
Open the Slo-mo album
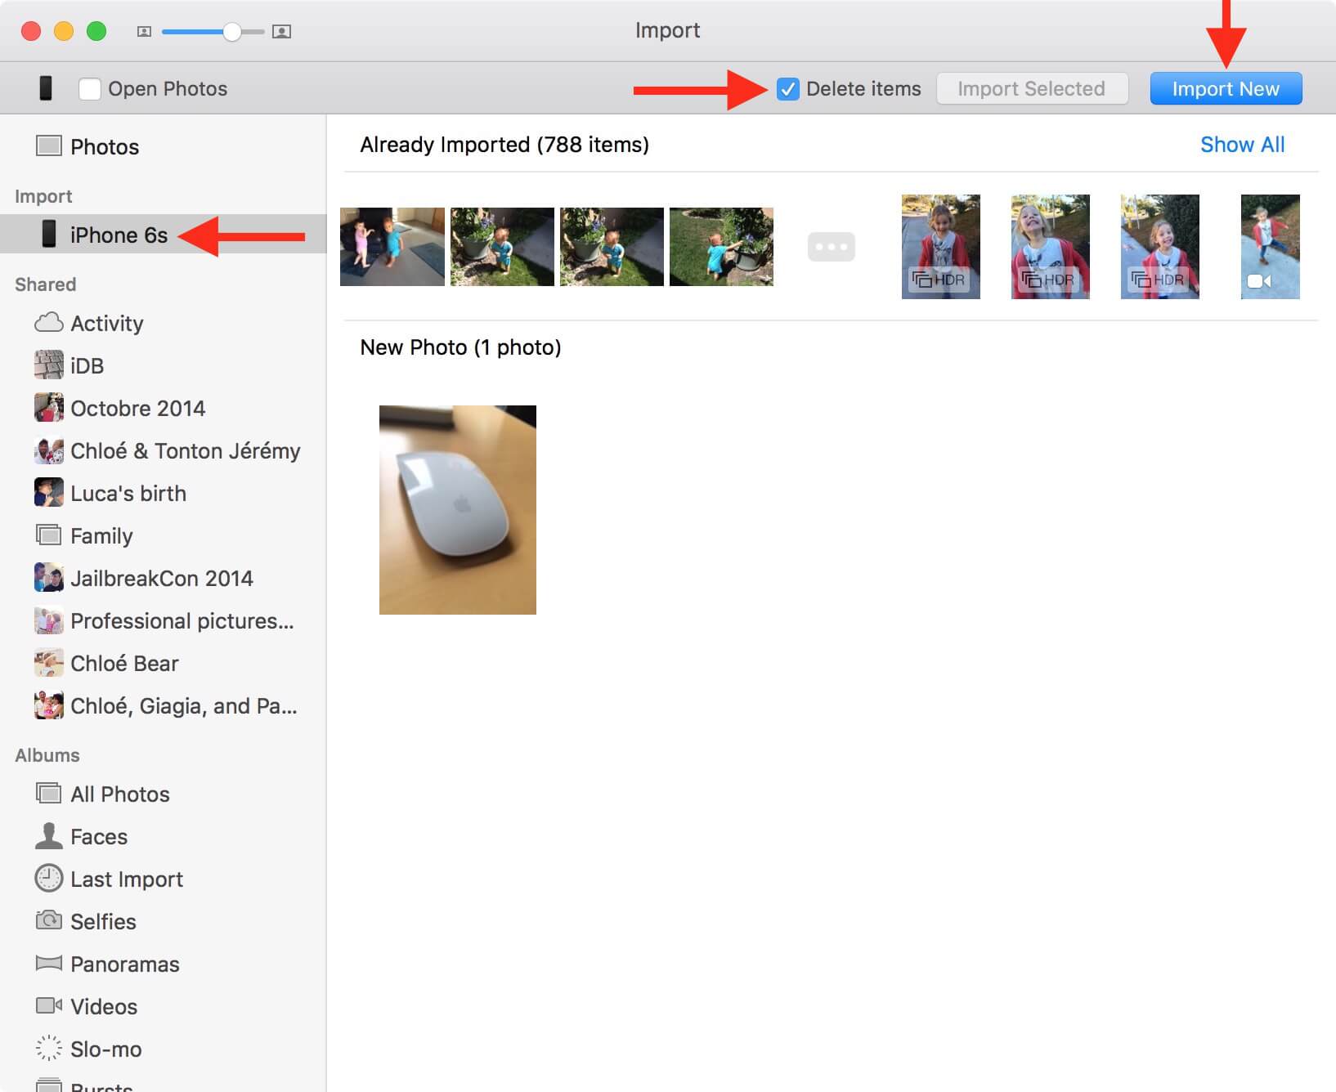(x=164, y=1049)
